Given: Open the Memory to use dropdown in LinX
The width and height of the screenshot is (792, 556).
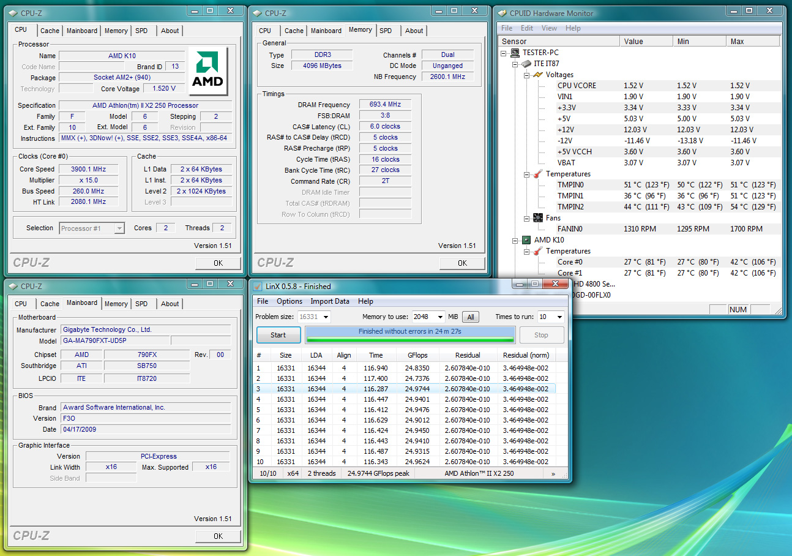Looking at the screenshot, I should (439, 317).
